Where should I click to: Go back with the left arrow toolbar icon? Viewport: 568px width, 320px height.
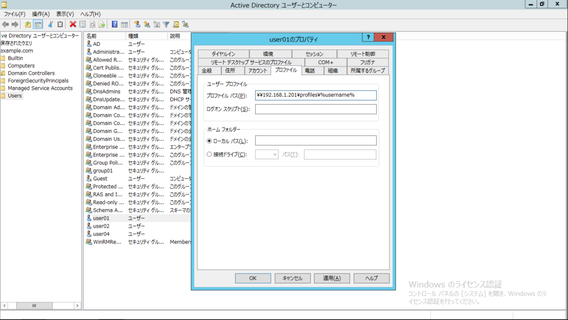tap(6, 24)
